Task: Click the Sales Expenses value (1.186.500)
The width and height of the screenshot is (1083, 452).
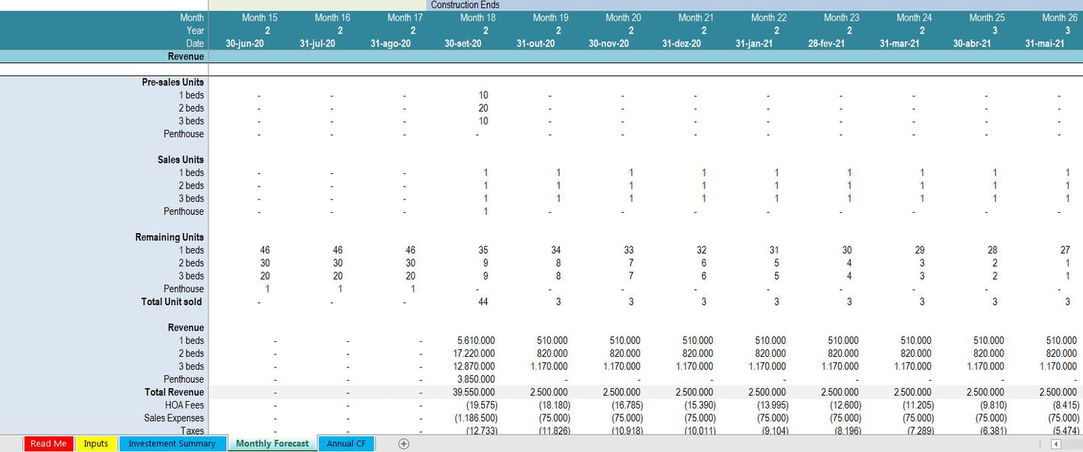Action: [x=475, y=418]
